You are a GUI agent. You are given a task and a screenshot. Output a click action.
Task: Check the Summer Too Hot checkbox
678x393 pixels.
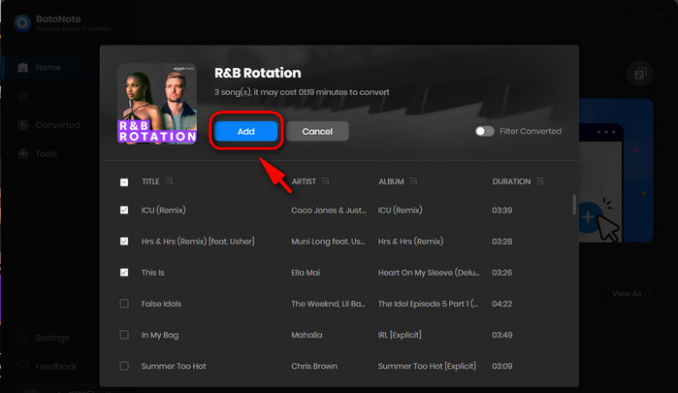point(124,366)
